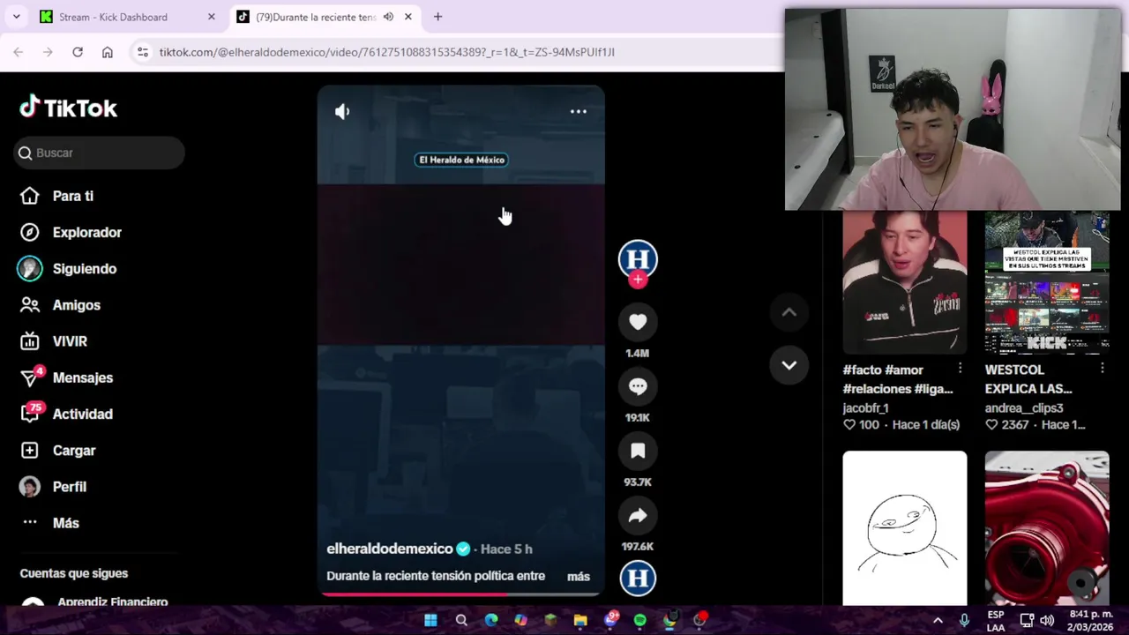1129x635 pixels.
Task: Go to the browser home page
Action: [108, 52]
